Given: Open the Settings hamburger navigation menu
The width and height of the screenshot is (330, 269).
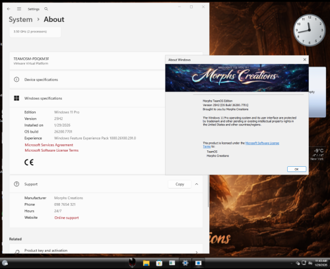Looking at the screenshot, I should tap(19, 9).
